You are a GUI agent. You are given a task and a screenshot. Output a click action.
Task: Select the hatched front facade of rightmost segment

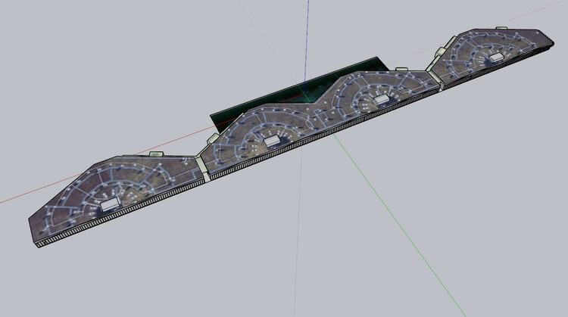pyautogui.click(x=498, y=67)
